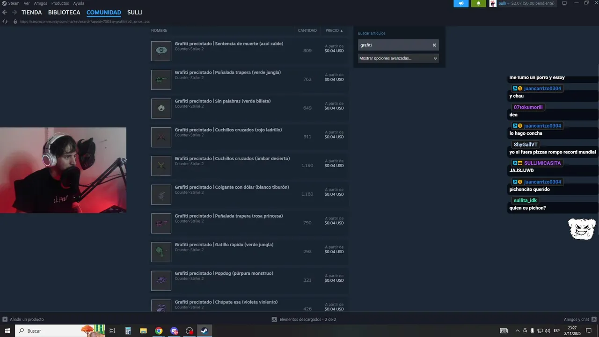This screenshot has width=599, height=337.
Task: Open the Ayuda menu
Action: 79,3
